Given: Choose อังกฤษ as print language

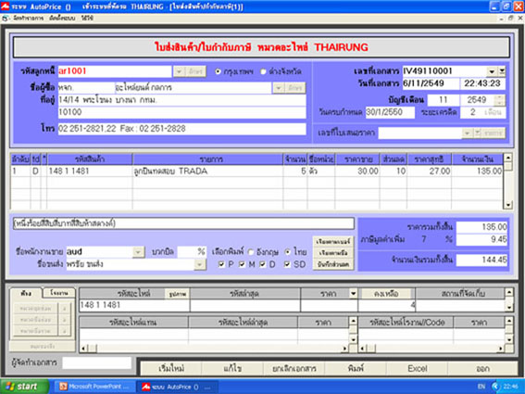Looking at the screenshot, I should point(251,252).
